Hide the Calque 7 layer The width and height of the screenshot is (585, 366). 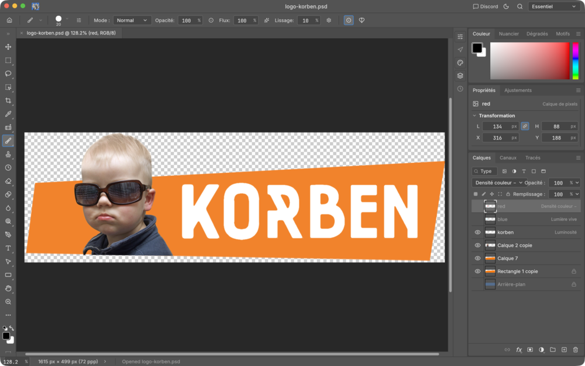477,258
